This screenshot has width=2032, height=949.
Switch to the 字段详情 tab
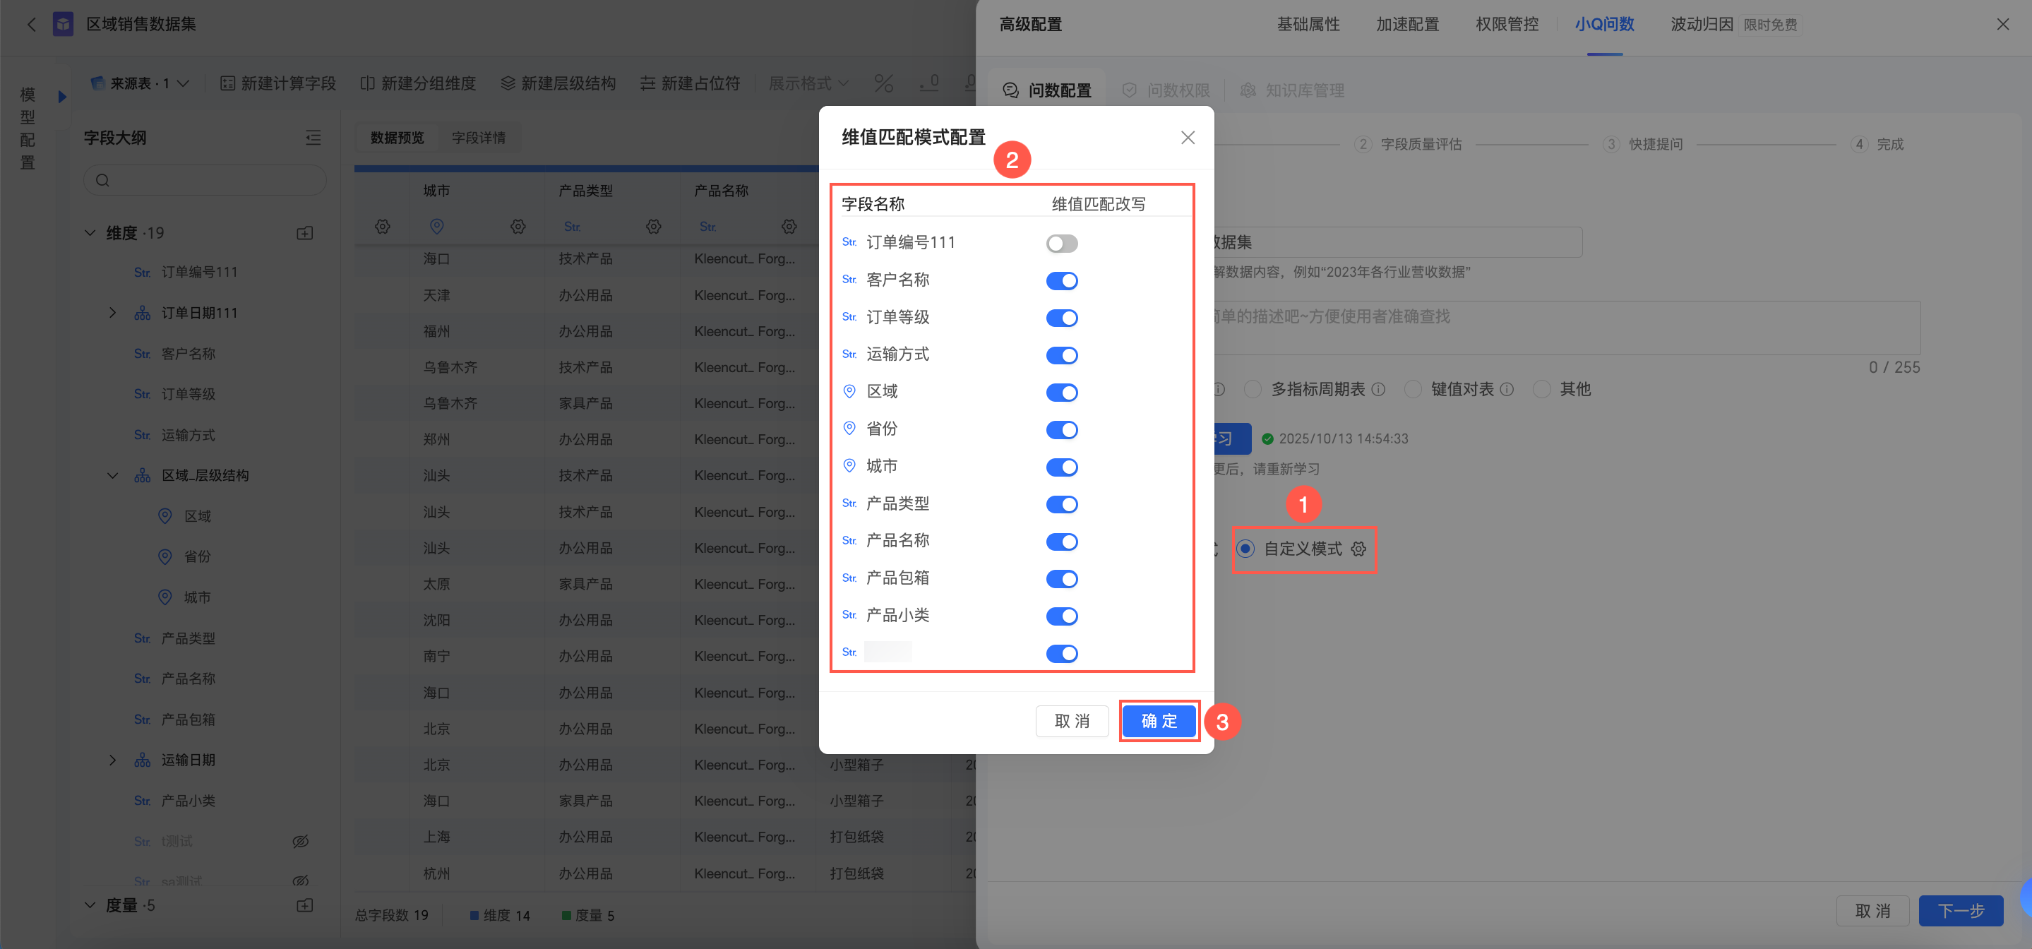(478, 138)
